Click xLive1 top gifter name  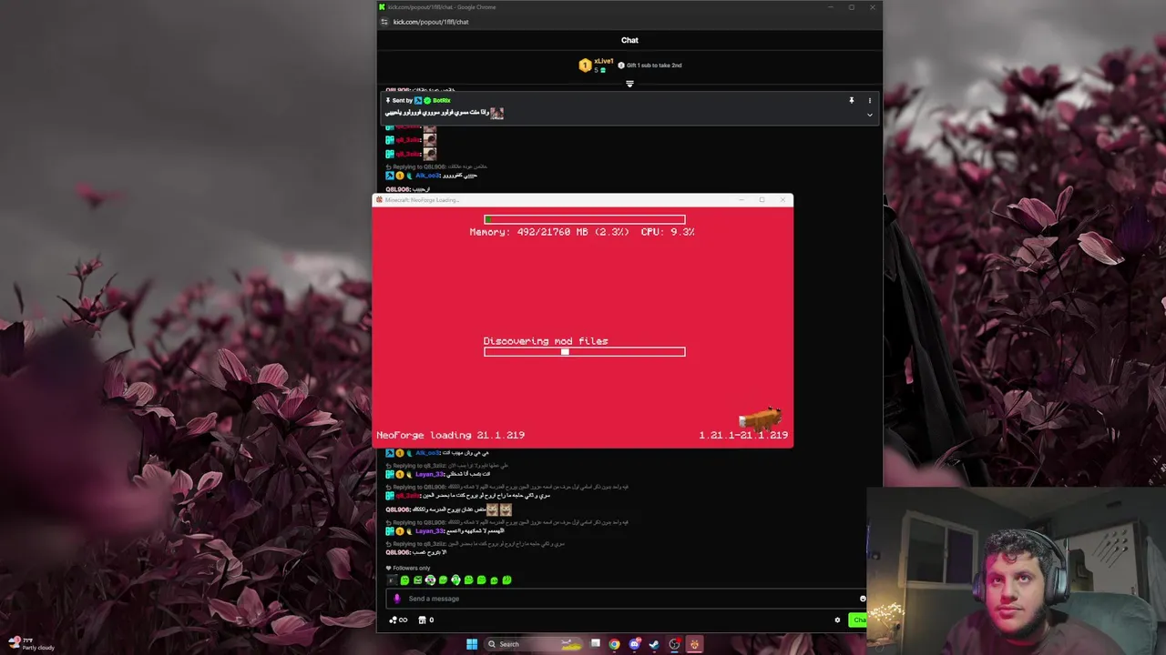pyautogui.click(x=604, y=61)
